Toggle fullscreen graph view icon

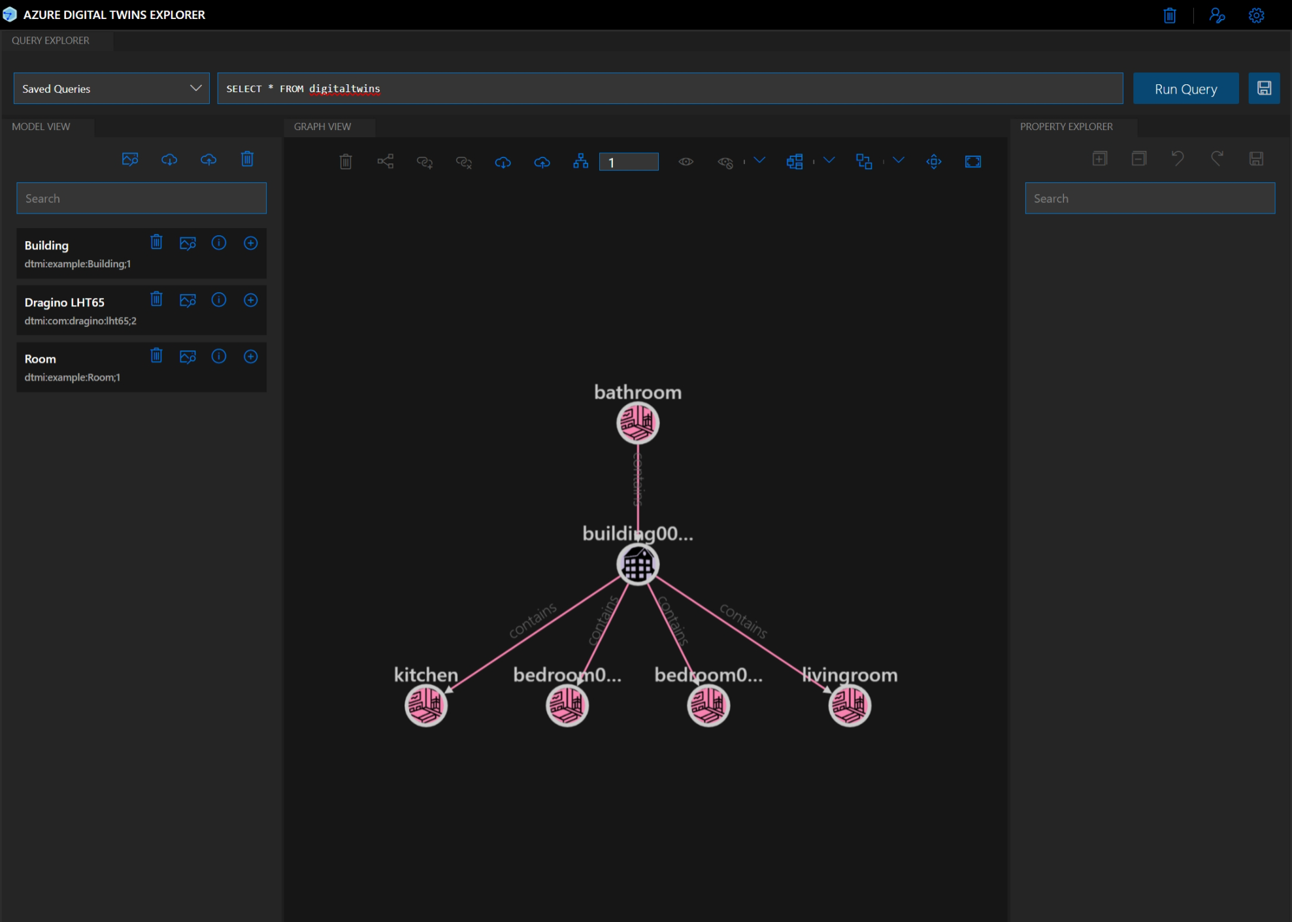point(972,161)
